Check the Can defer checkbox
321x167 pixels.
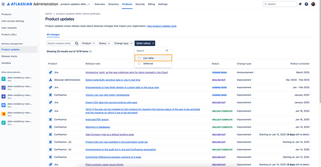139,58
